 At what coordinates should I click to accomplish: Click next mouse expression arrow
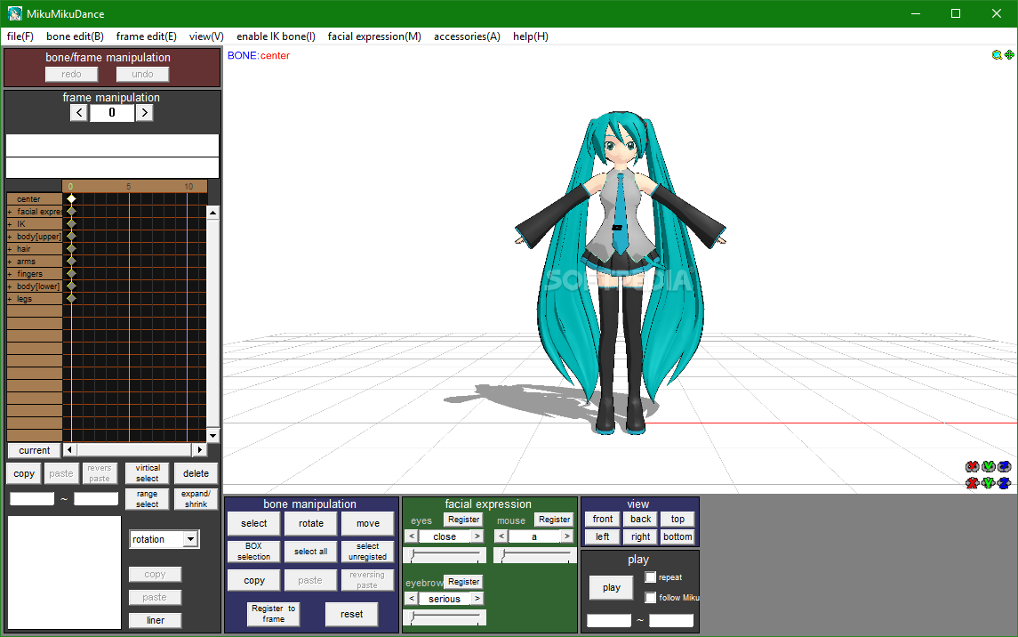(566, 536)
